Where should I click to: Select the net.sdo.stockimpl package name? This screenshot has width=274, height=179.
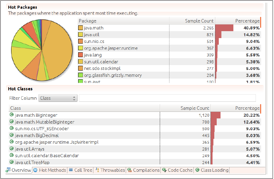click(x=102, y=69)
